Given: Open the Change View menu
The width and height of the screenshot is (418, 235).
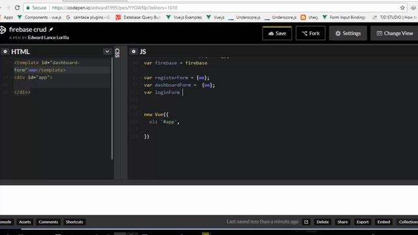Looking at the screenshot, I should 394,33.
